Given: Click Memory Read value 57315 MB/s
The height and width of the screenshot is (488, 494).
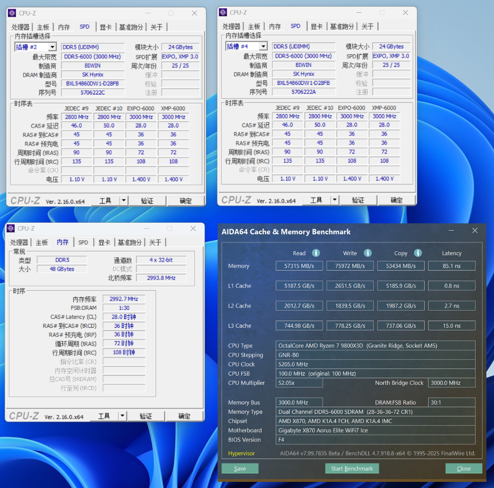Looking at the screenshot, I should coord(299,266).
